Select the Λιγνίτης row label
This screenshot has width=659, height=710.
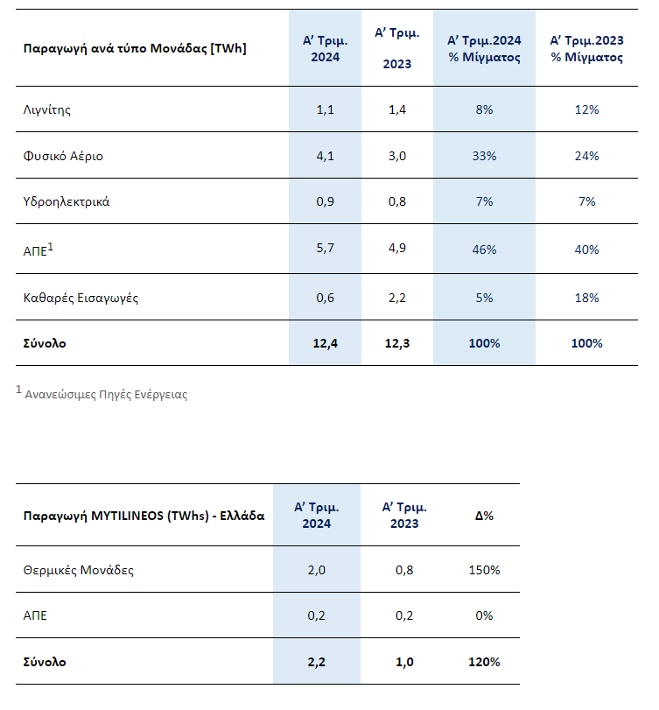coord(46,110)
